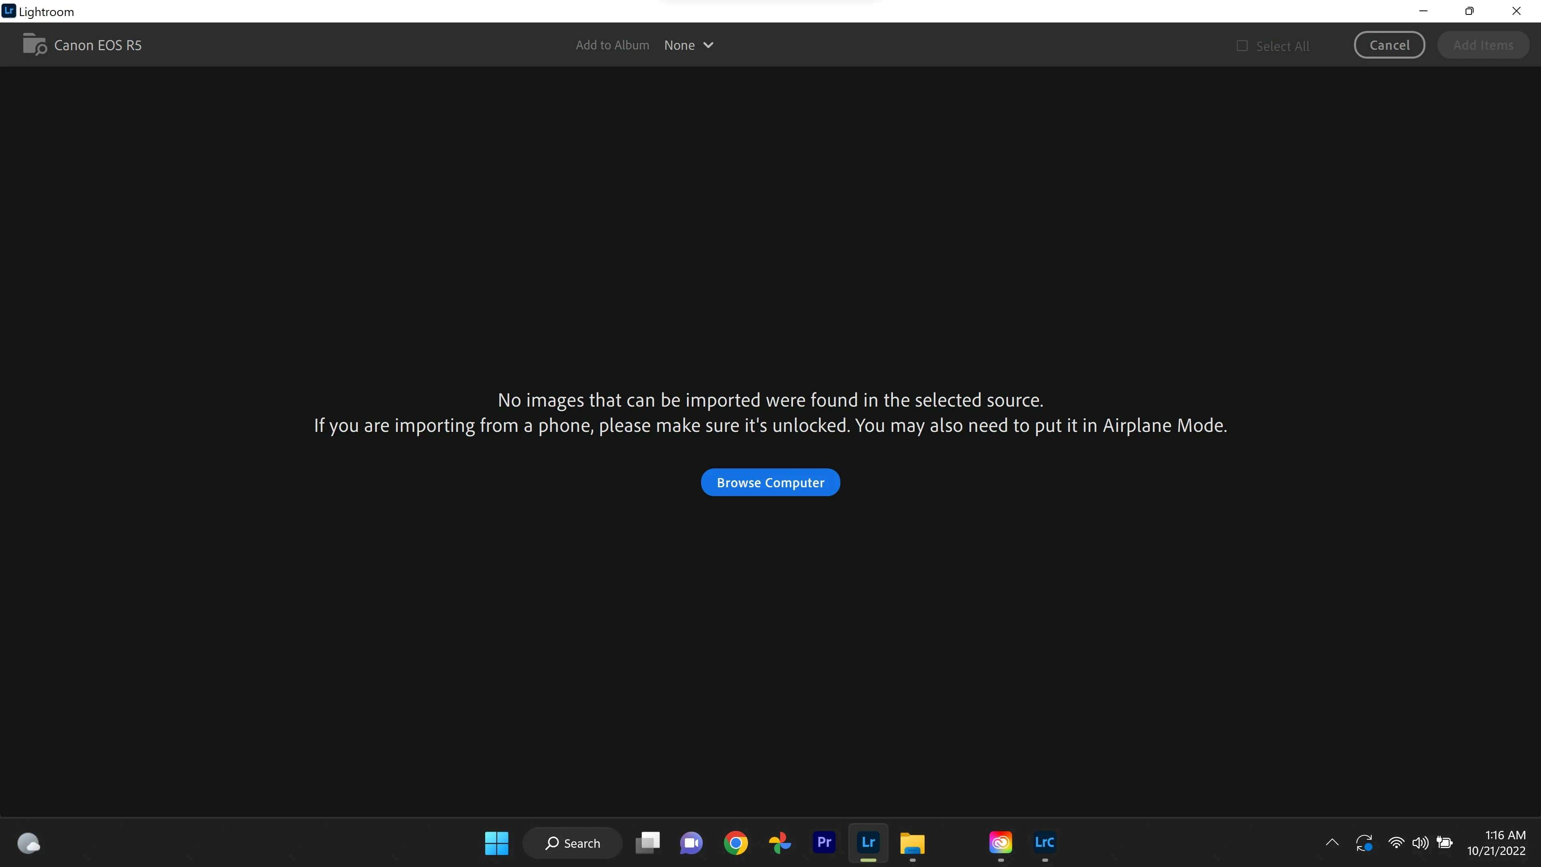1541x867 pixels.
Task: Launch Google Chrome from the taskbar
Action: [x=736, y=843]
